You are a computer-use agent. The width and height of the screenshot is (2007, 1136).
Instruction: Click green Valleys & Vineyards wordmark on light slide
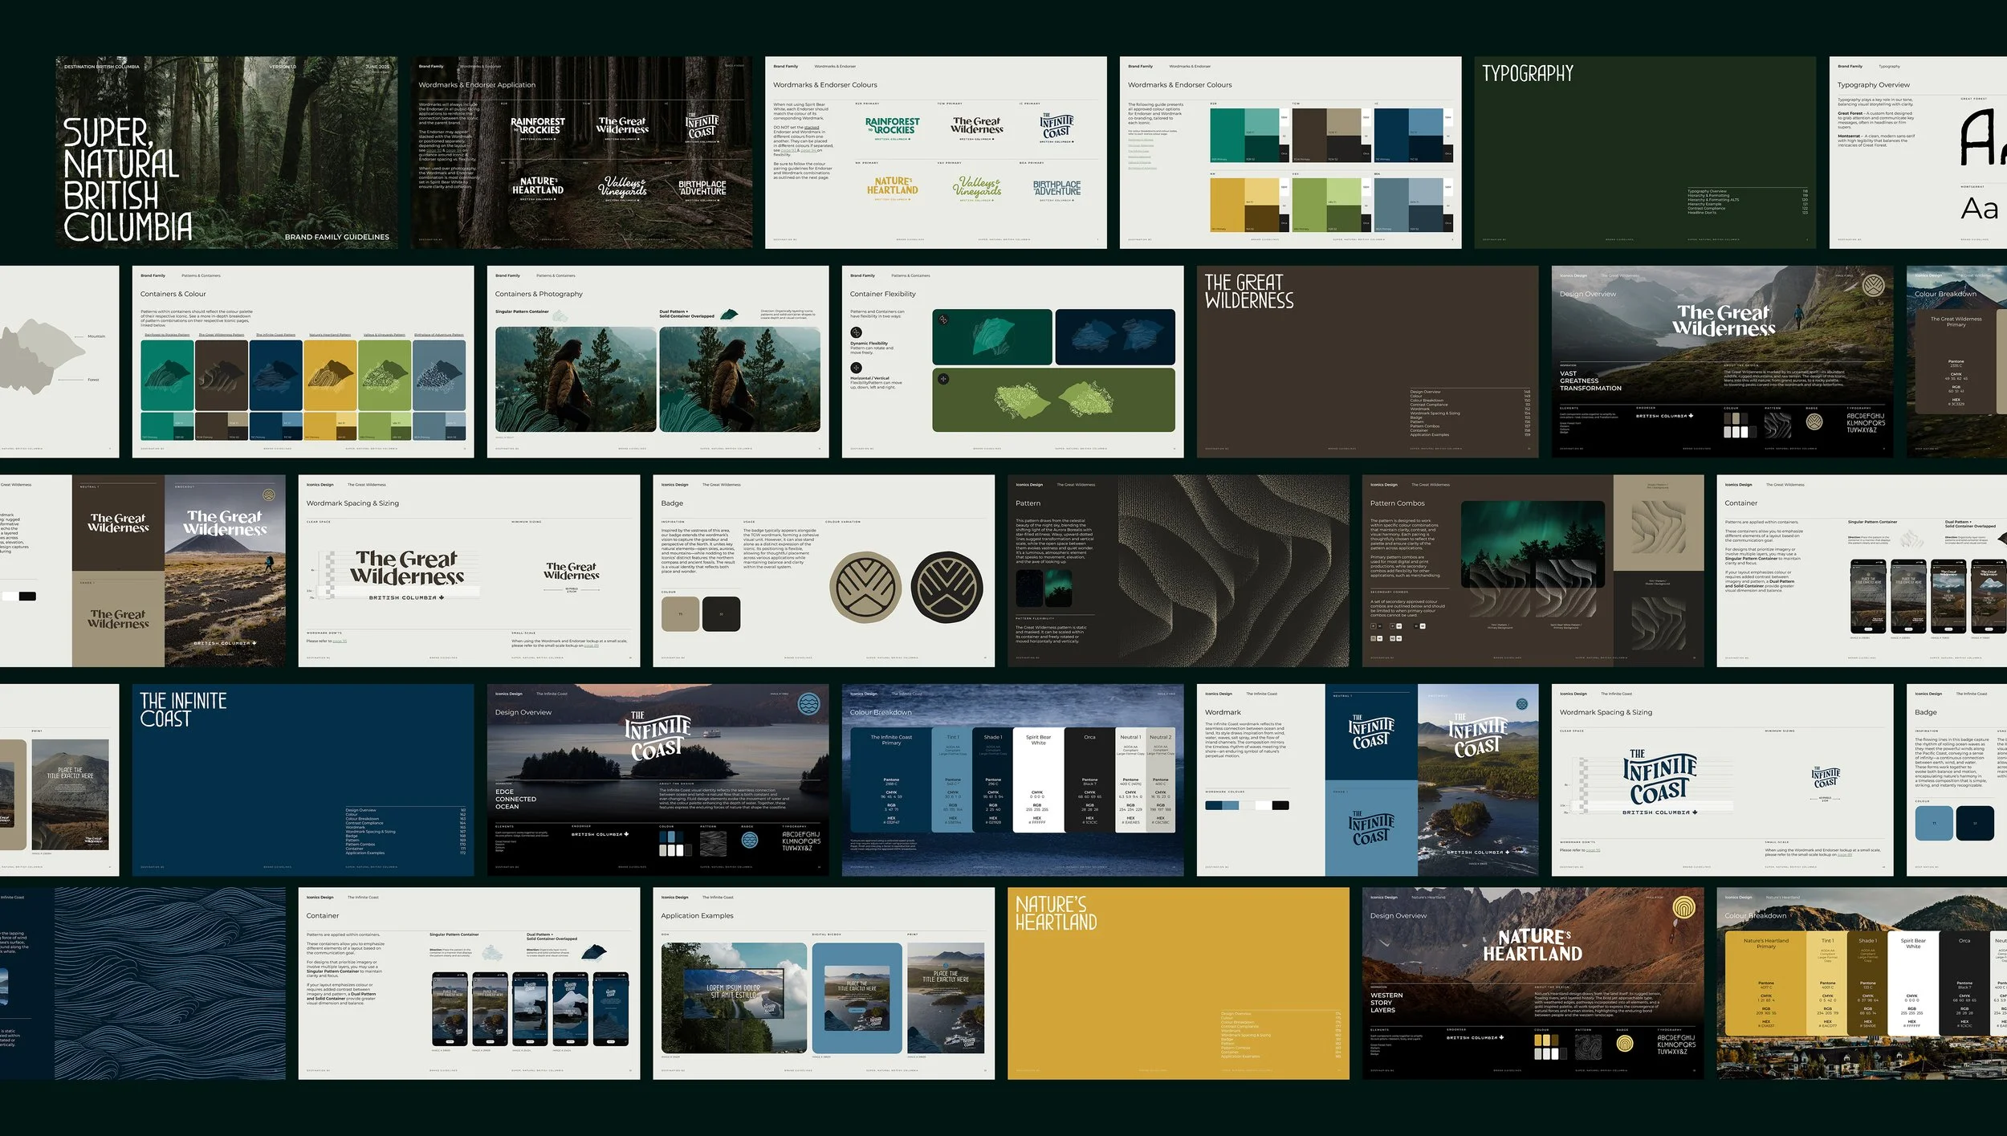(977, 187)
